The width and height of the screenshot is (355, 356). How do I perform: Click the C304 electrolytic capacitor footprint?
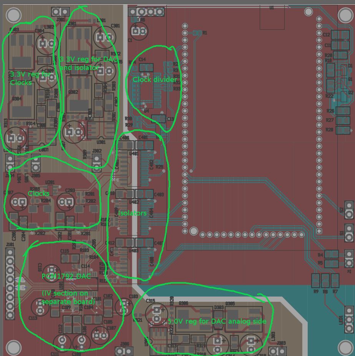(47, 43)
